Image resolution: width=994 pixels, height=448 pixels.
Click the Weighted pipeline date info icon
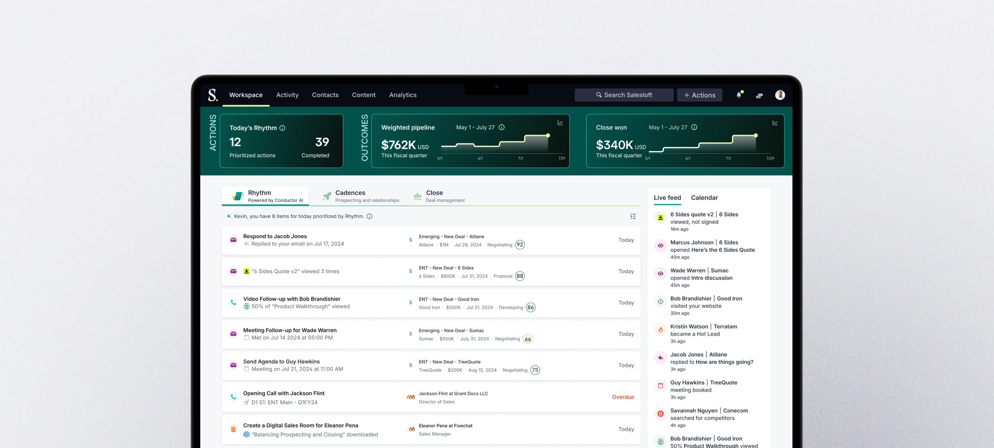[x=502, y=127]
